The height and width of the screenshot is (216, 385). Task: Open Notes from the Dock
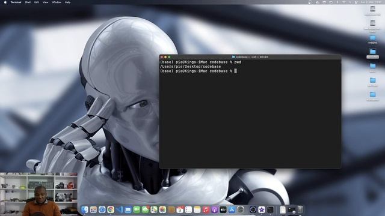click(x=197, y=209)
